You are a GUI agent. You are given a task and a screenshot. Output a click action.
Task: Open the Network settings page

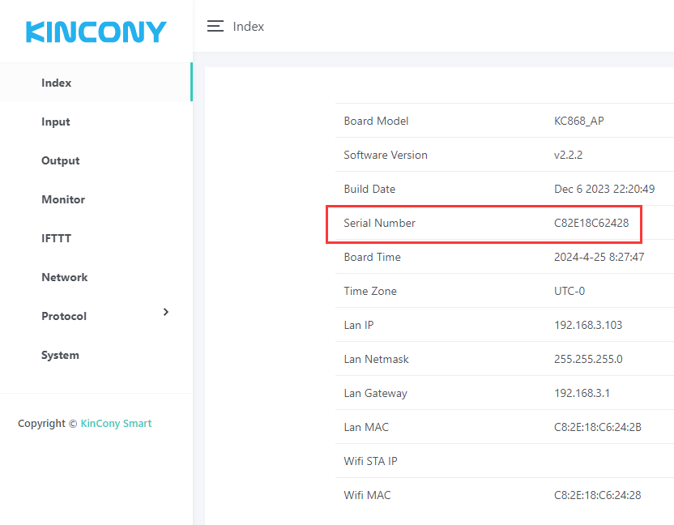click(65, 277)
